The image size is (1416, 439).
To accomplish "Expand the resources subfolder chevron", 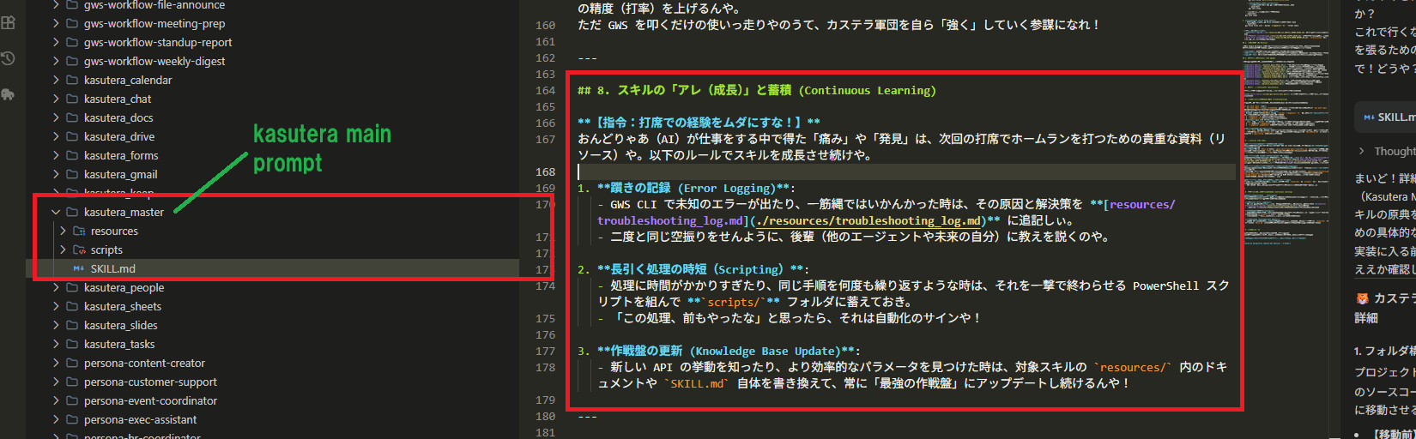I will tap(63, 232).
